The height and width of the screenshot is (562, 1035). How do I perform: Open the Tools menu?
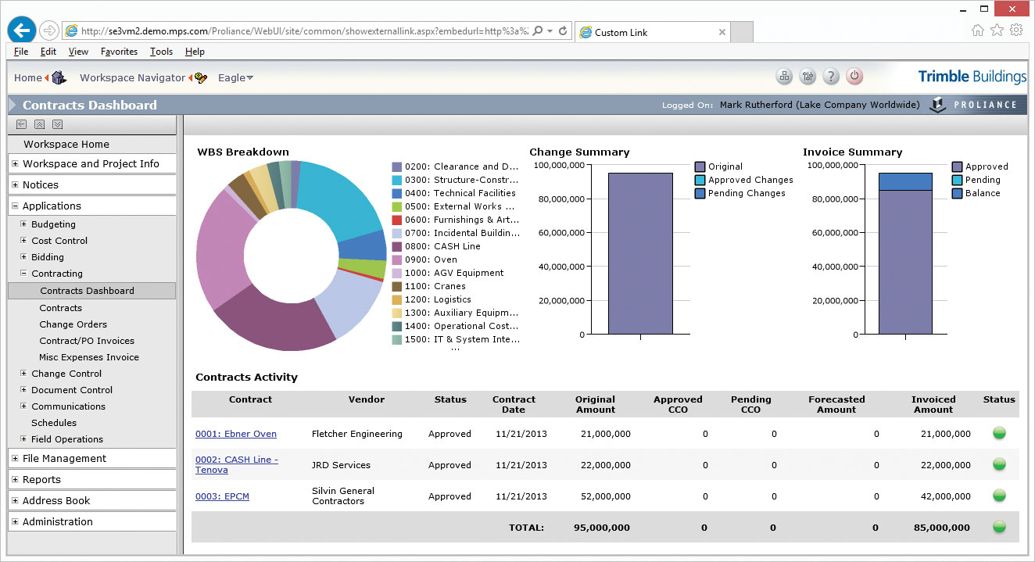161,52
